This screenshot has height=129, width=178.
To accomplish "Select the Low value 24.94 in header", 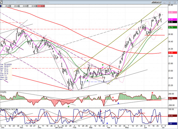I will pyautogui.click(x=24, y=6).
